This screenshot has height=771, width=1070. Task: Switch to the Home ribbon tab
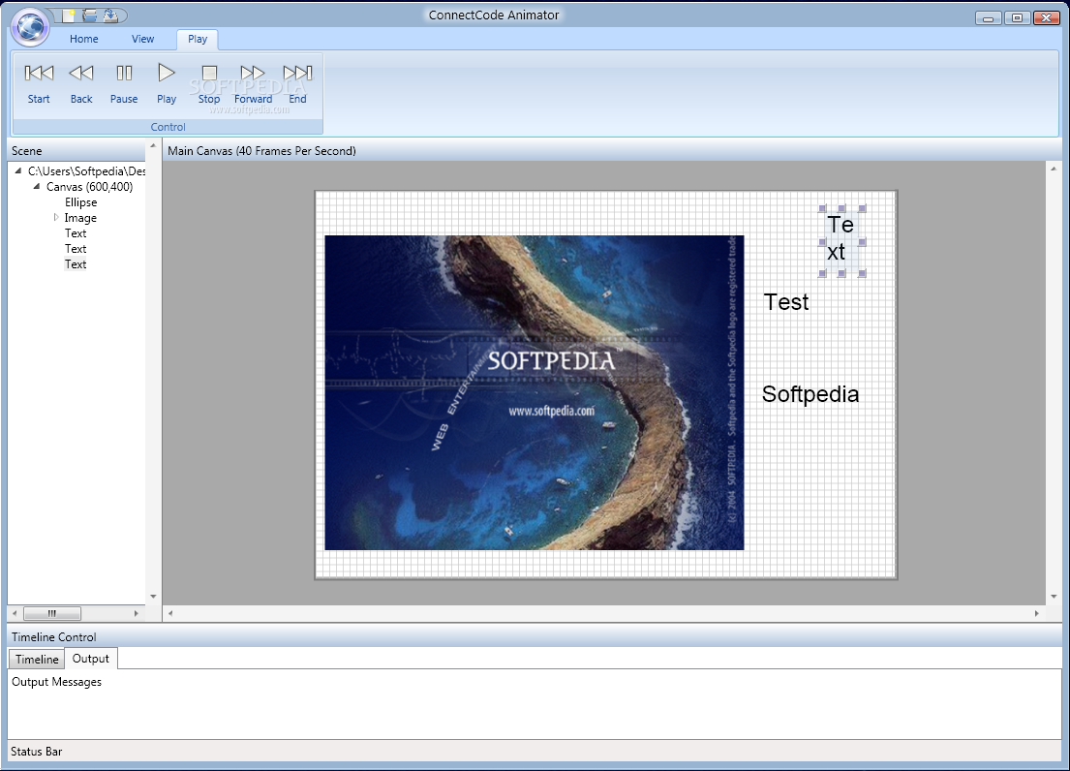(x=84, y=39)
